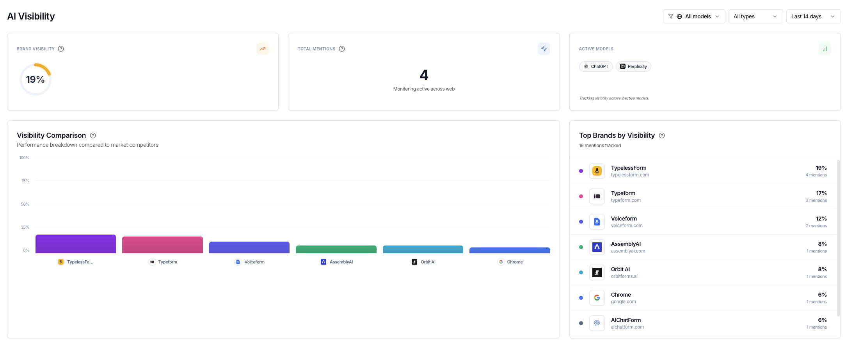Screen dimensions: 846x354
Task: Click the Visibility Comparison help icon
Action: pos(93,135)
